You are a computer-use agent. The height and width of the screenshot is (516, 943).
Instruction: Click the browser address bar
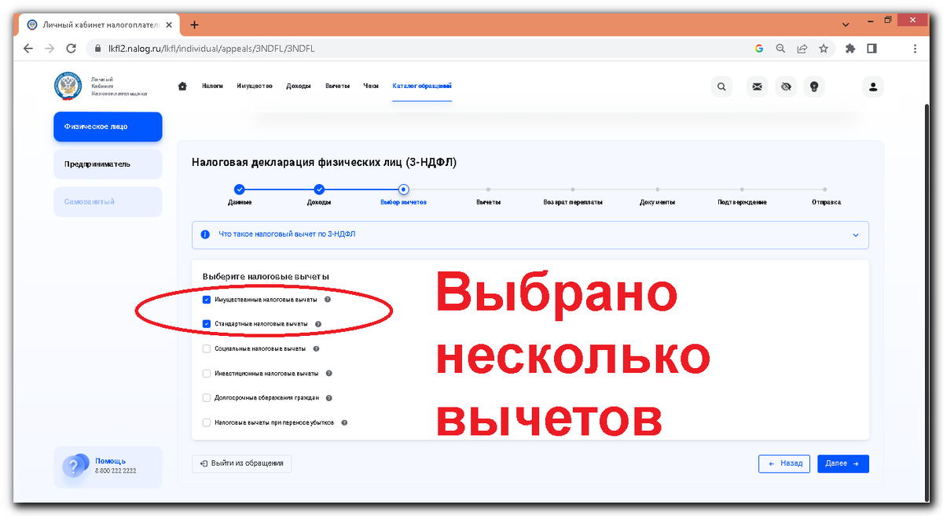coord(314,48)
